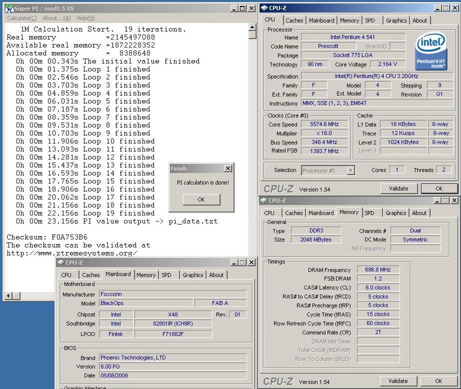Switch to Memory tab in top CPU-Z window
Screen dimensions: 461x389
349,20
